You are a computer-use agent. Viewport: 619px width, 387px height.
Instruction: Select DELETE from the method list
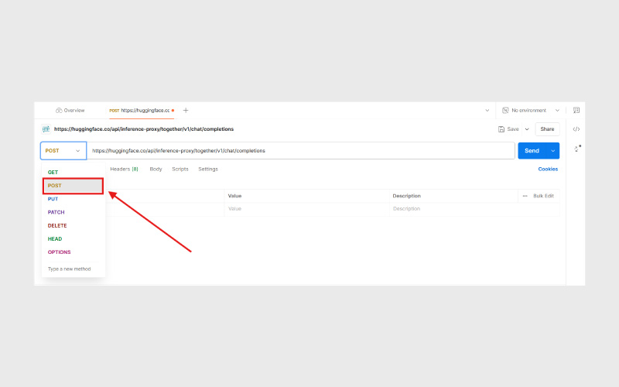[57, 225]
